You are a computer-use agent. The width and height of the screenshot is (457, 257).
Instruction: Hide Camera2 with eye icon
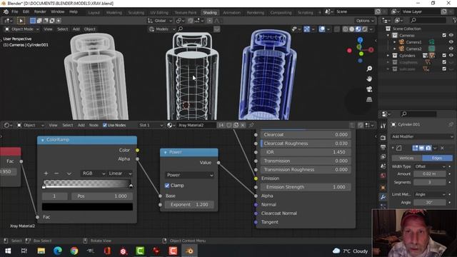click(451, 49)
